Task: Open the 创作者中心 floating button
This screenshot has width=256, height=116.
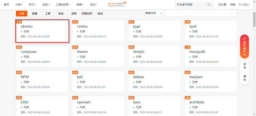Action: [x=244, y=47]
